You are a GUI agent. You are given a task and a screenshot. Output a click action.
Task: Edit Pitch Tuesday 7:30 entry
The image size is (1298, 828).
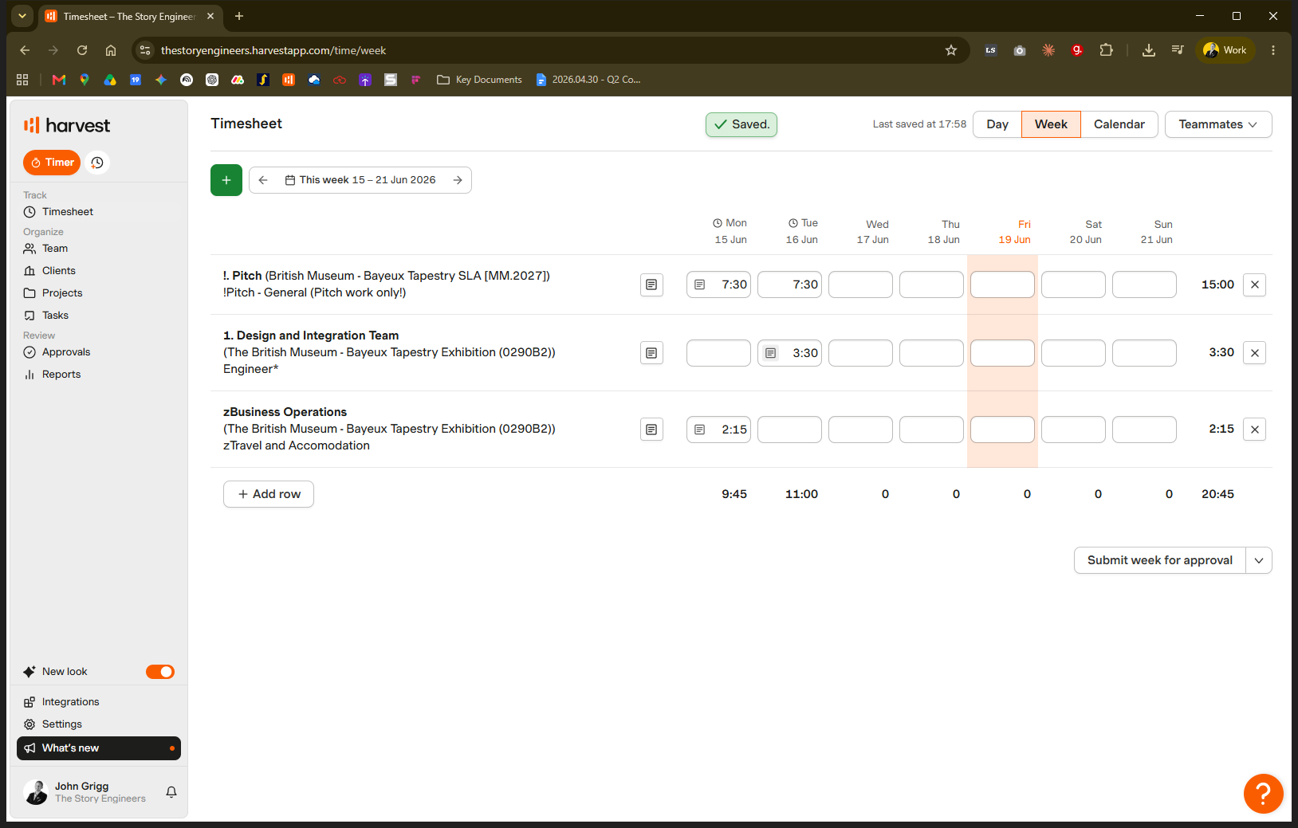point(789,285)
